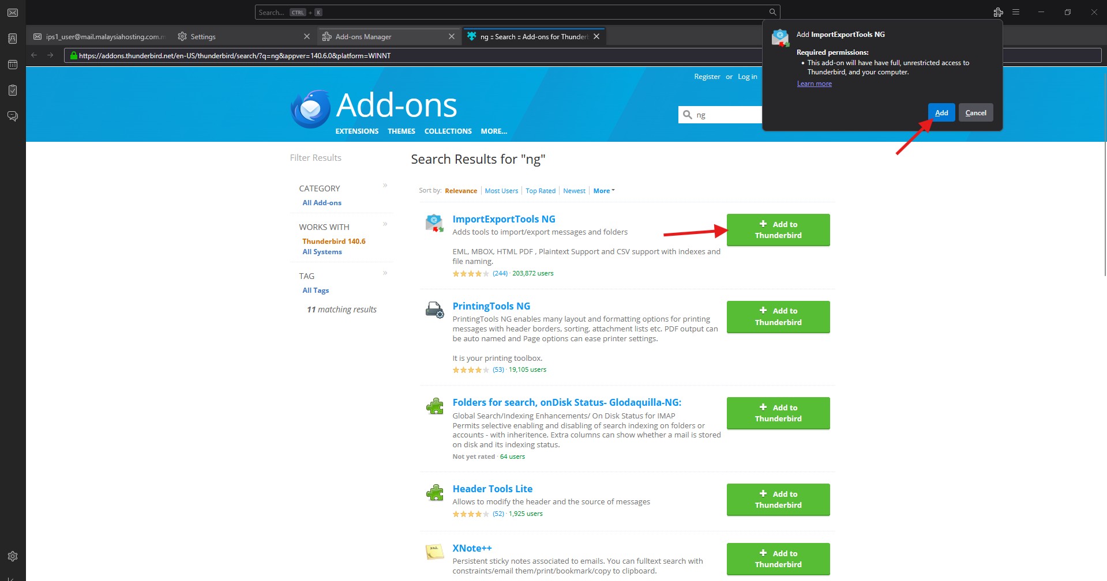Screen dimensions: 1107x581
Task: Open the EXTENSIONS menu item
Action: click(357, 131)
